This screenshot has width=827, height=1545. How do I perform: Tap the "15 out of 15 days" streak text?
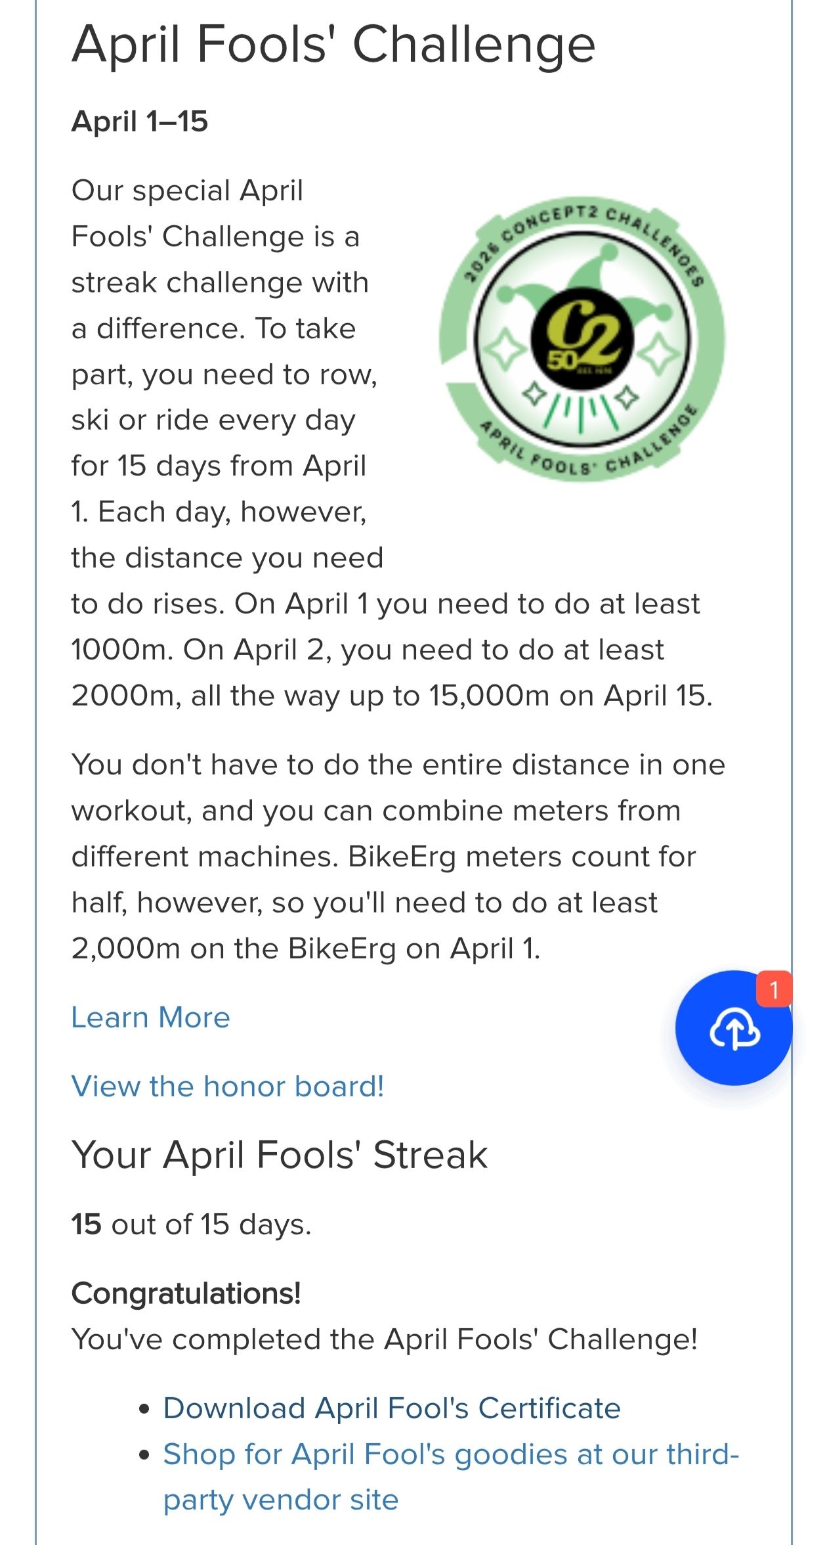[191, 1225]
